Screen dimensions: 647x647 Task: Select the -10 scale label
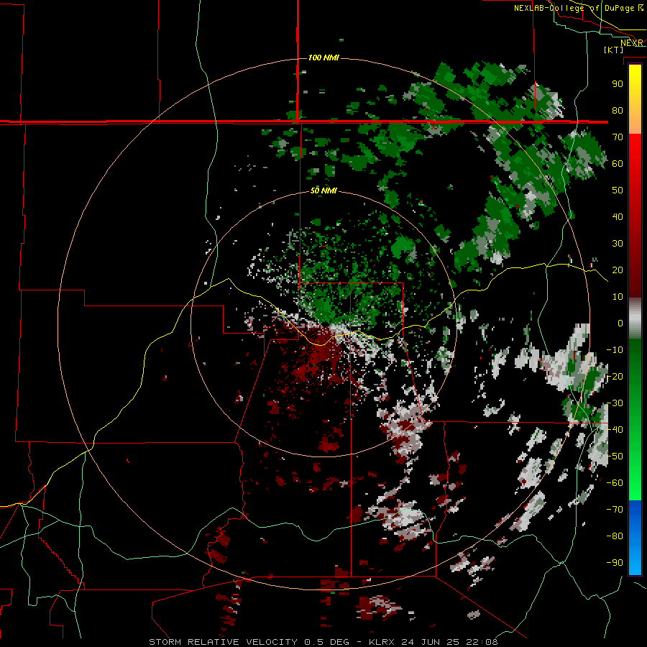(615, 350)
